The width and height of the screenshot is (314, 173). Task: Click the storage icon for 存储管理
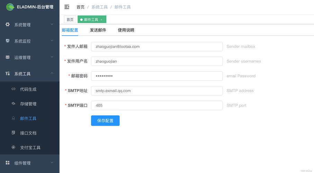(x=14, y=103)
